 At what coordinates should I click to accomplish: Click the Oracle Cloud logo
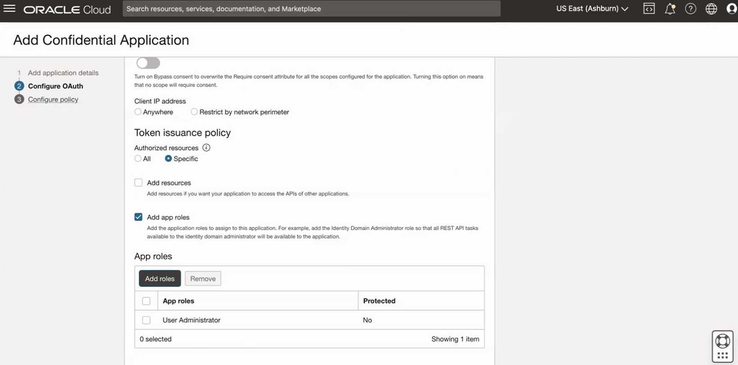67,9
